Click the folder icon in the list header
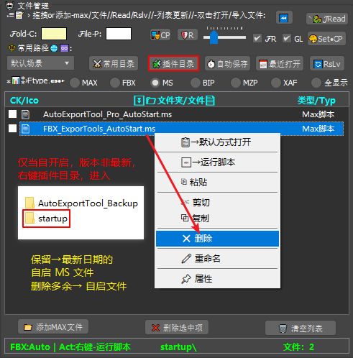353x358 pixels. click(x=151, y=101)
